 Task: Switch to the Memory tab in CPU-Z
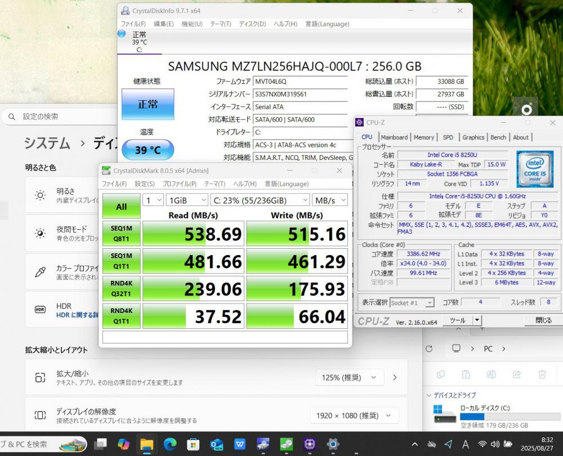coord(424,137)
